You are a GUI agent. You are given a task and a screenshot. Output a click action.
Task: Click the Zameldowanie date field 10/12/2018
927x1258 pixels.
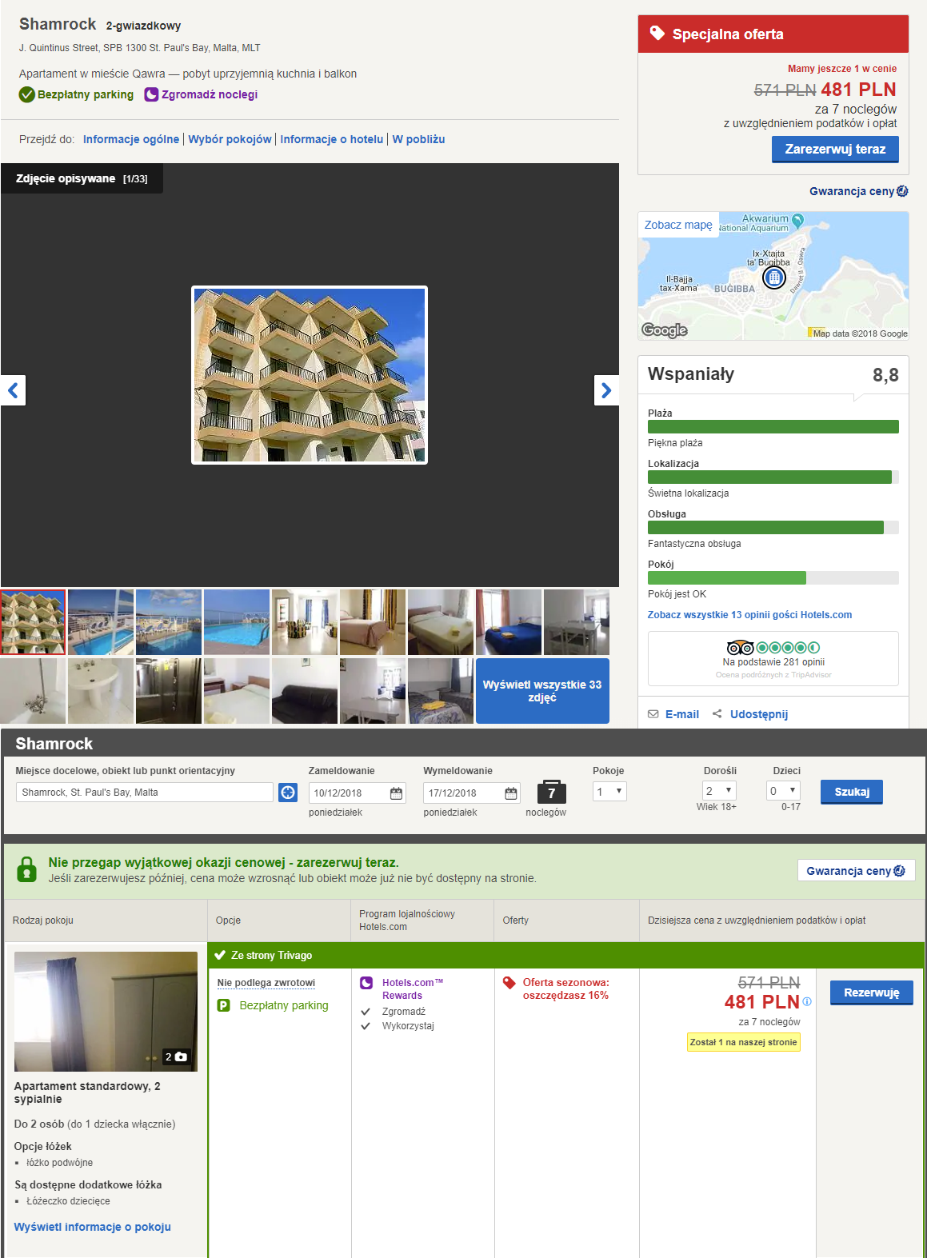[358, 793]
